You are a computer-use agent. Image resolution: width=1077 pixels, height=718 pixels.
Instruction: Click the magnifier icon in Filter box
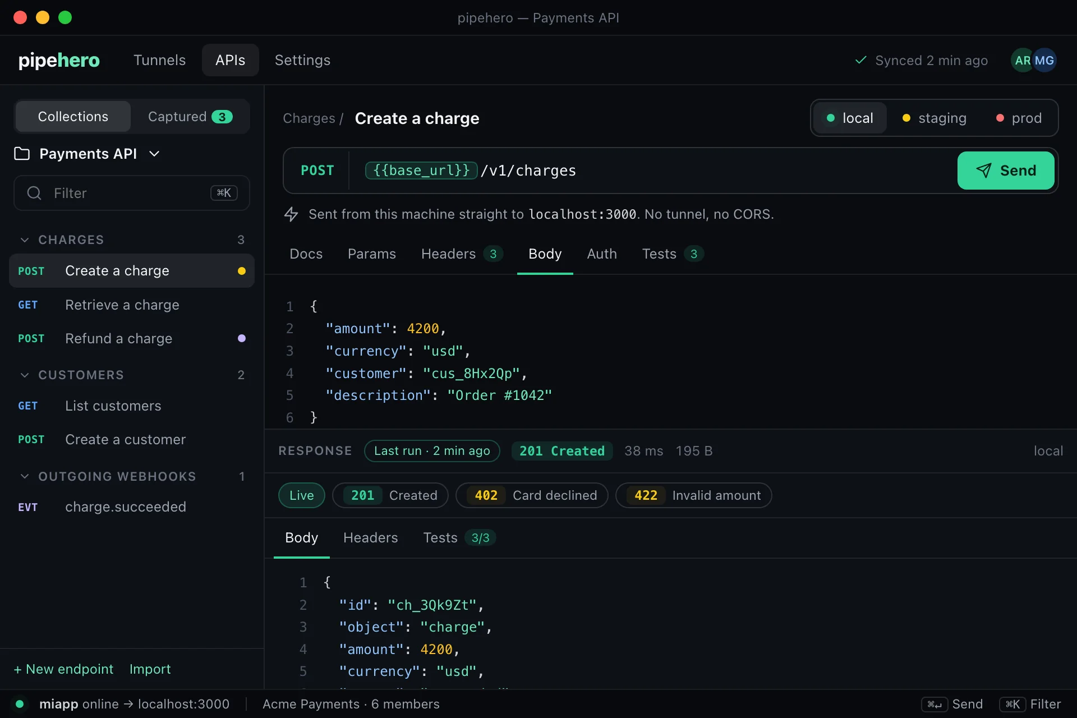(34, 193)
